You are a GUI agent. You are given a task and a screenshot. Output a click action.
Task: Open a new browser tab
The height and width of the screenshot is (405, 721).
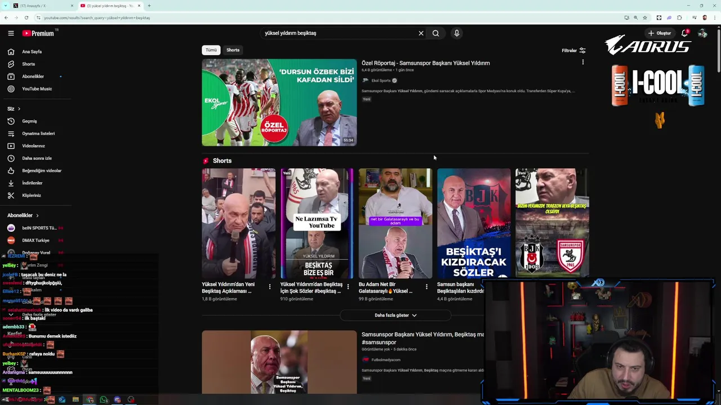(149, 6)
